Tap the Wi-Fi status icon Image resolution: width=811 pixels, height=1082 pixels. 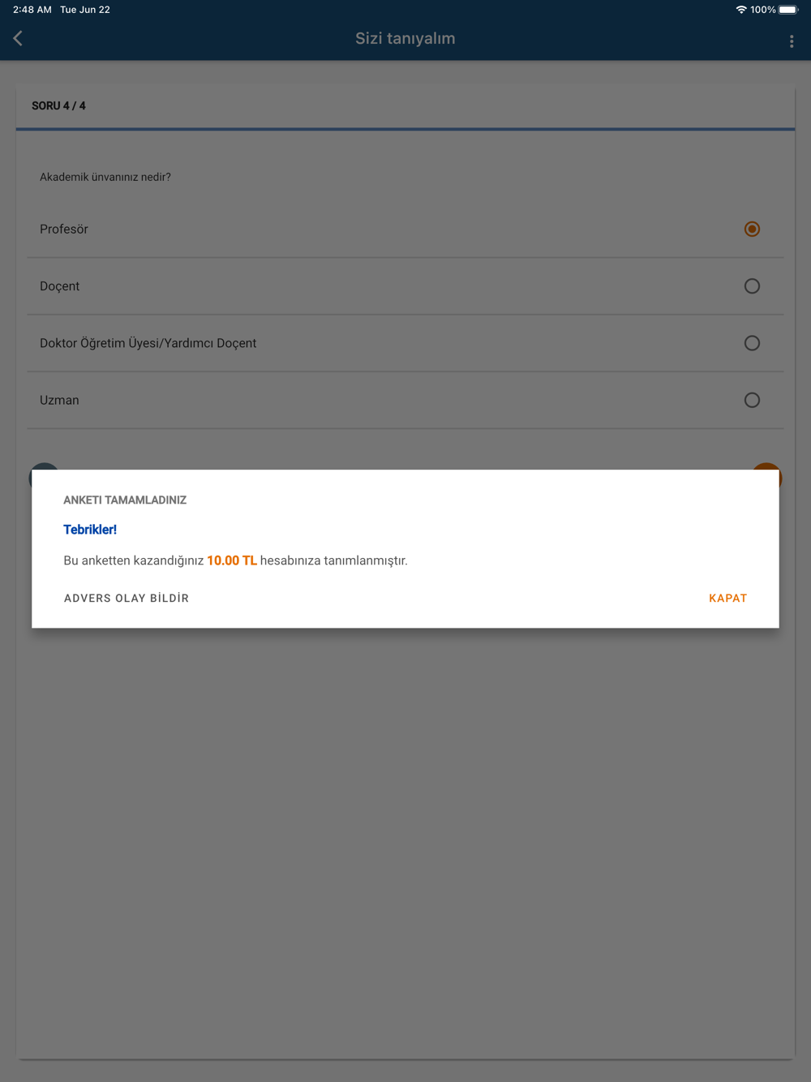[x=740, y=10]
